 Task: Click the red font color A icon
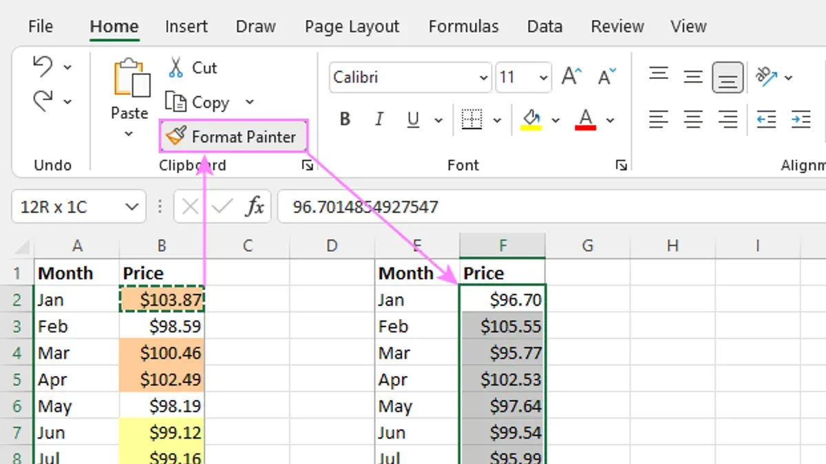pos(585,120)
